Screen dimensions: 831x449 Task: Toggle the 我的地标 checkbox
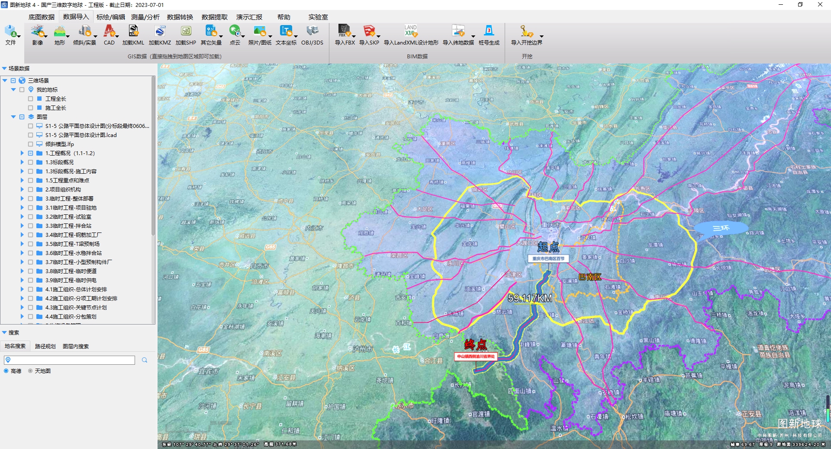click(22, 89)
